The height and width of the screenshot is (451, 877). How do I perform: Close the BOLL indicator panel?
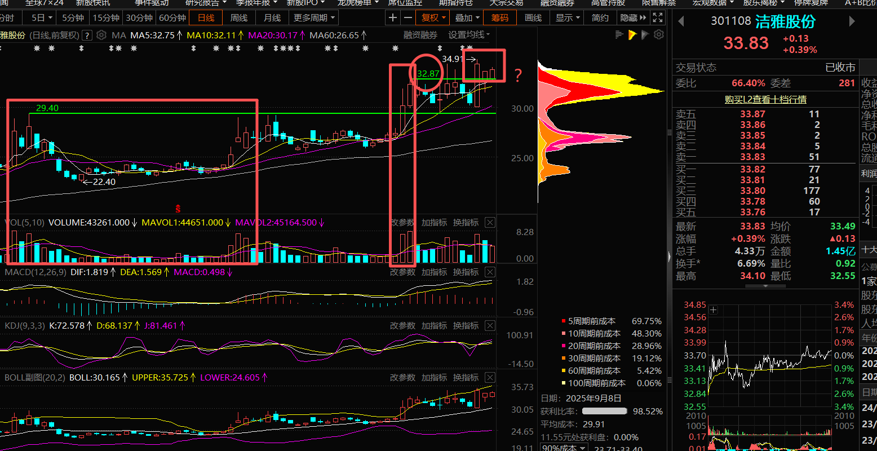pyautogui.click(x=490, y=377)
